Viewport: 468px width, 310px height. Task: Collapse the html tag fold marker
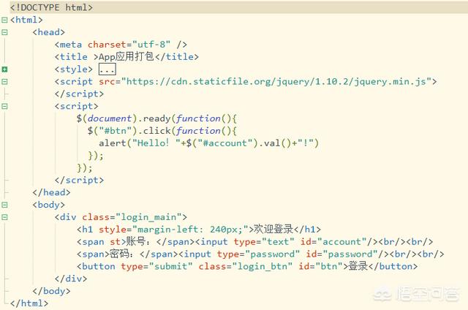click(x=5, y=20)
